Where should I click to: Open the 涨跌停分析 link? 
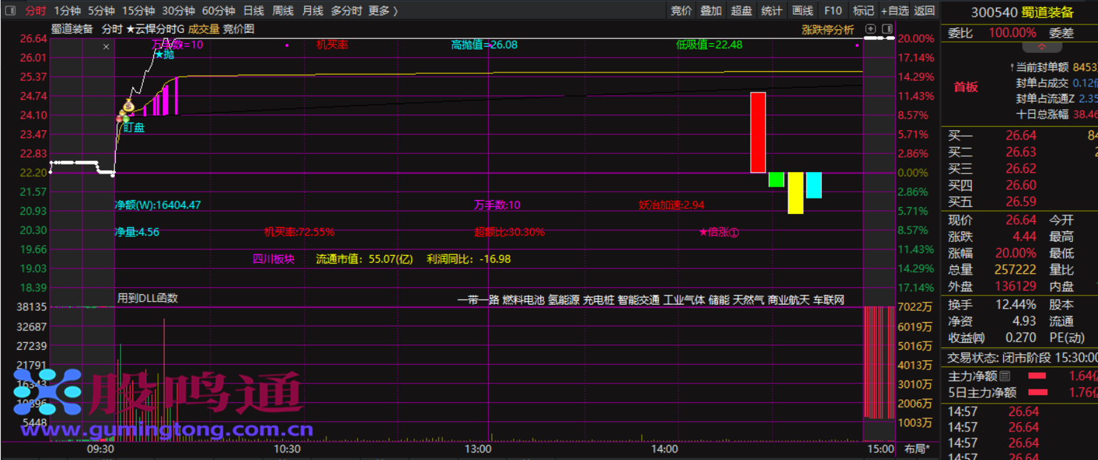(828, 30)
